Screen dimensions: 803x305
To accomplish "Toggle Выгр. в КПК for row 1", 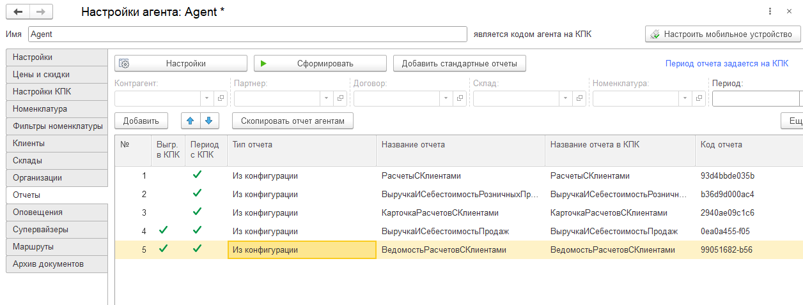I will click(168, 175).
